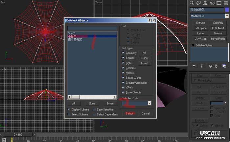This screenshot has width=230, height=142.
Task: Step time slider forward with right arrow
Action: point(34,134)
